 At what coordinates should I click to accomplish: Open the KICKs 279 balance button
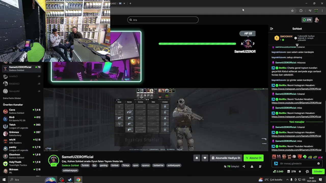point(307,20)
